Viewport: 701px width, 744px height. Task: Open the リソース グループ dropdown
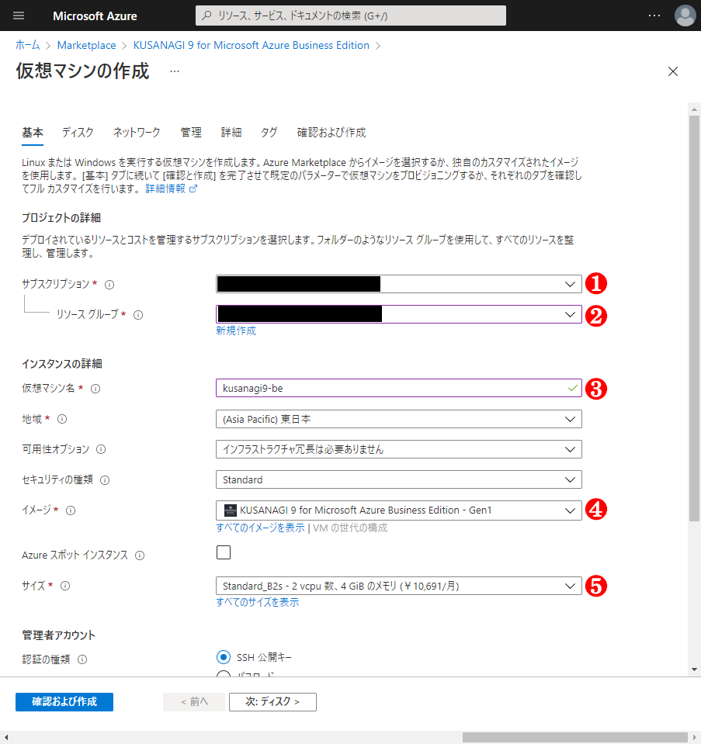click(x=399, y=314)
